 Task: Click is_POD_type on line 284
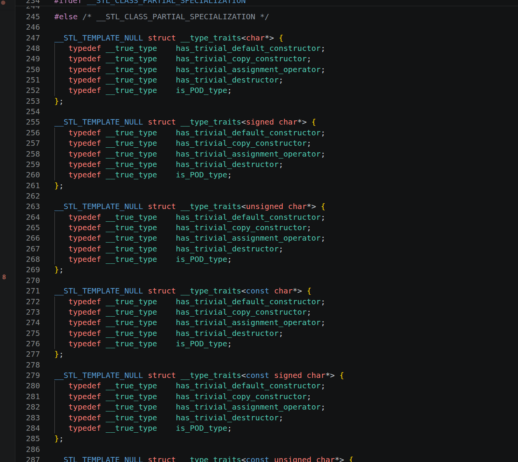coord(202,428)
